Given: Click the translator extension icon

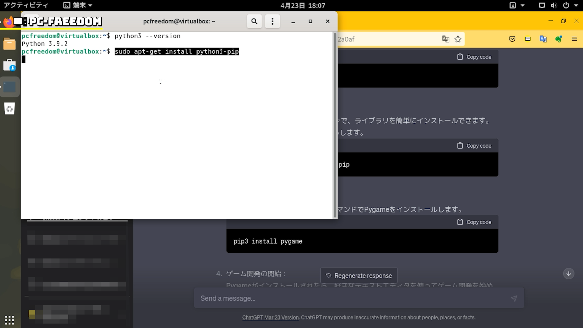Looking at the screenshot, I should (x=543, y=39).
